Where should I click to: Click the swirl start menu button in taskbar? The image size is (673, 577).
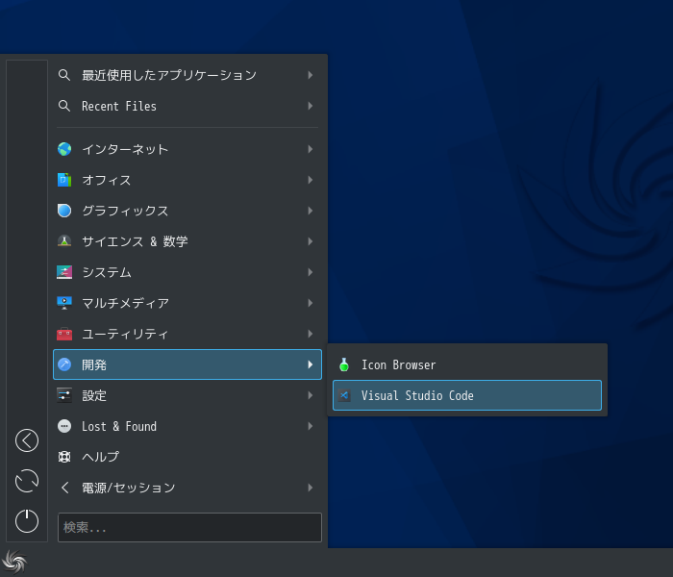(x=14, y=562)
